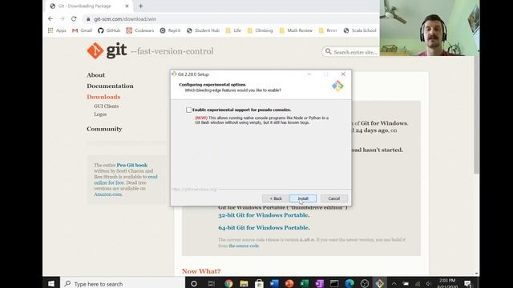Open the Community page link
Image resolution: width=513 pixels, height=288 pixels.
click(104, 129)
